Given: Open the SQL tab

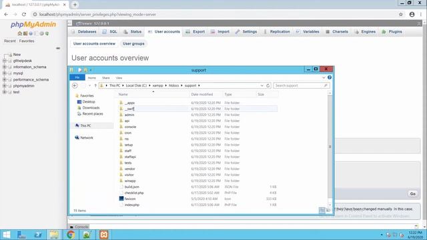Looking at the screenshot, I should [x=109, y=31].
